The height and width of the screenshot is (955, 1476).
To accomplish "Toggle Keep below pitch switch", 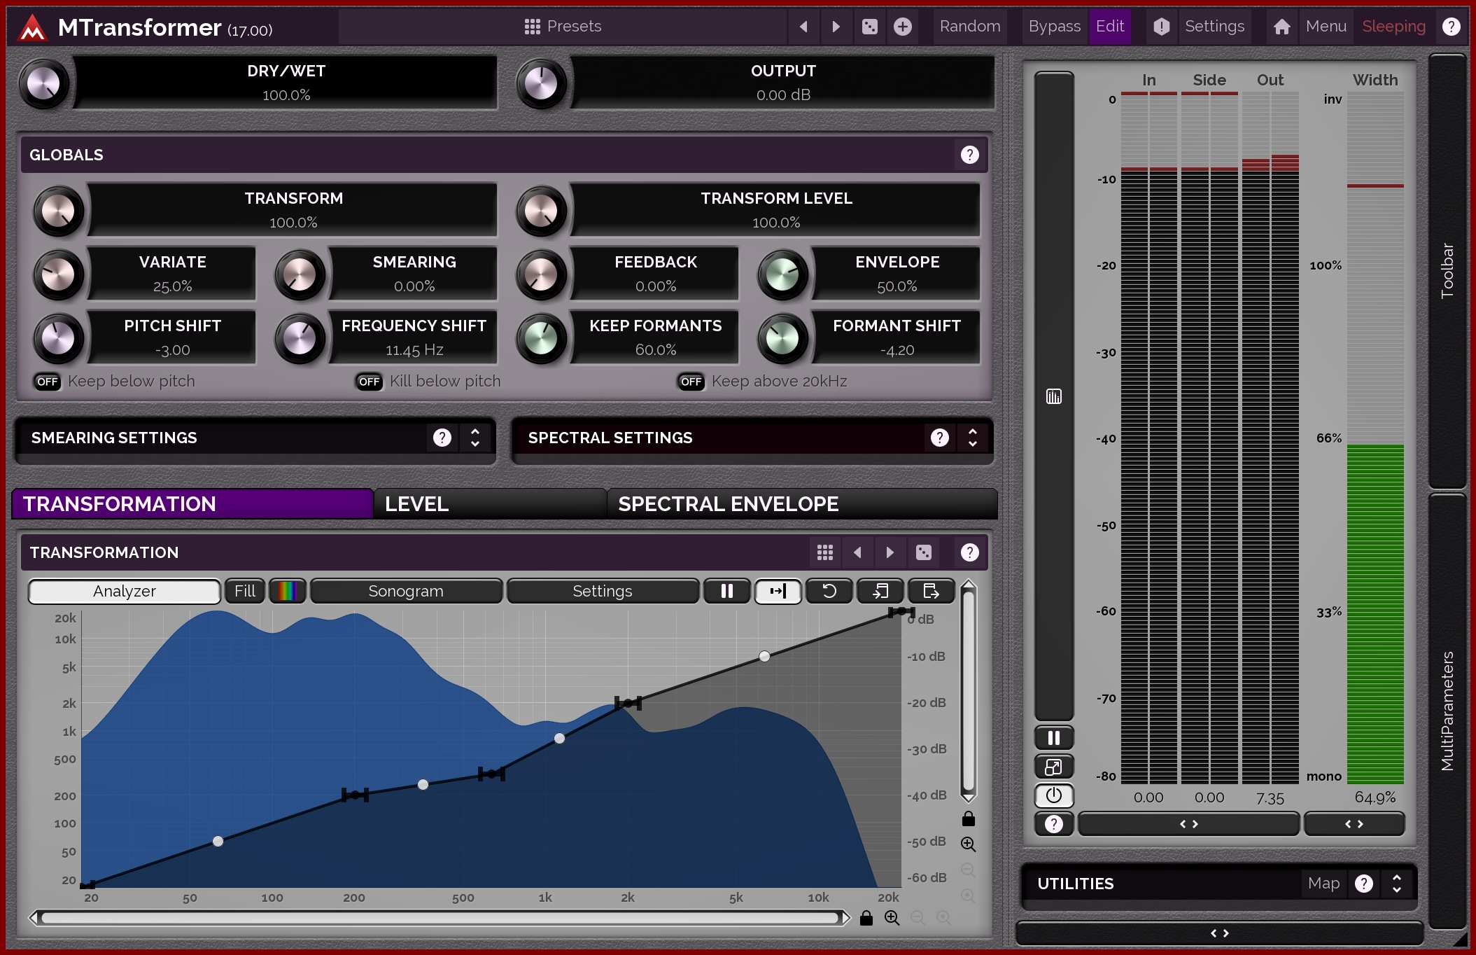I will pyautogui.click(x=48, y=382).
